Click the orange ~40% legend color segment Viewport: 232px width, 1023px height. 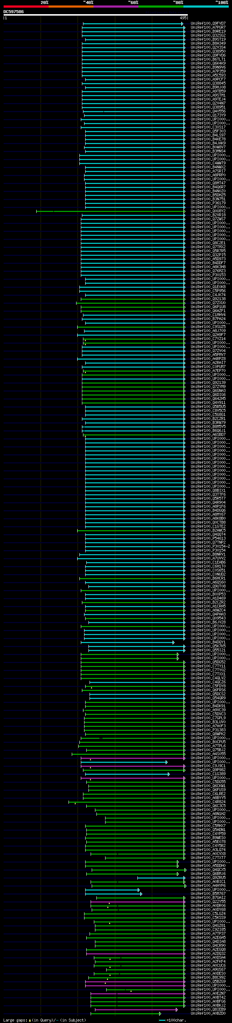tap(71, 7)
